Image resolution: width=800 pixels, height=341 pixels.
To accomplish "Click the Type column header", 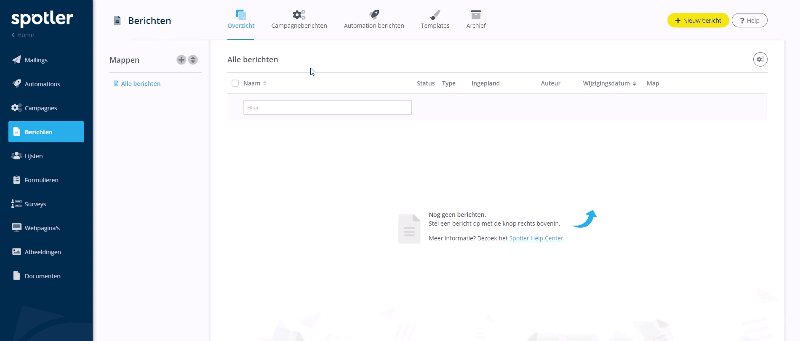I will pyautogui.click(x=449, y=83).
